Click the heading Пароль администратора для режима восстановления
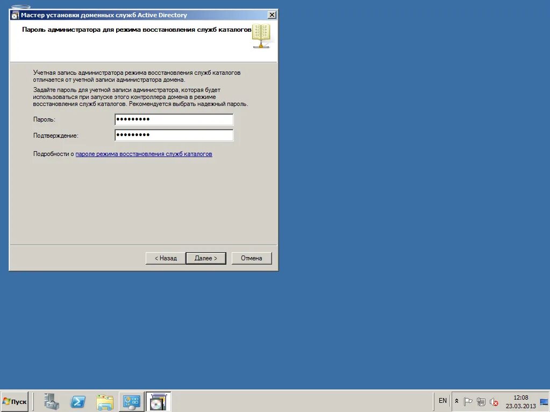The width and height of the screenshot is (550, 412). pos(137,30)
